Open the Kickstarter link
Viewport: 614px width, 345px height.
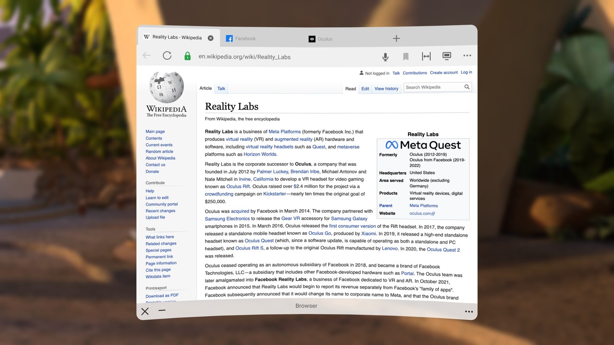pos(275,194)
